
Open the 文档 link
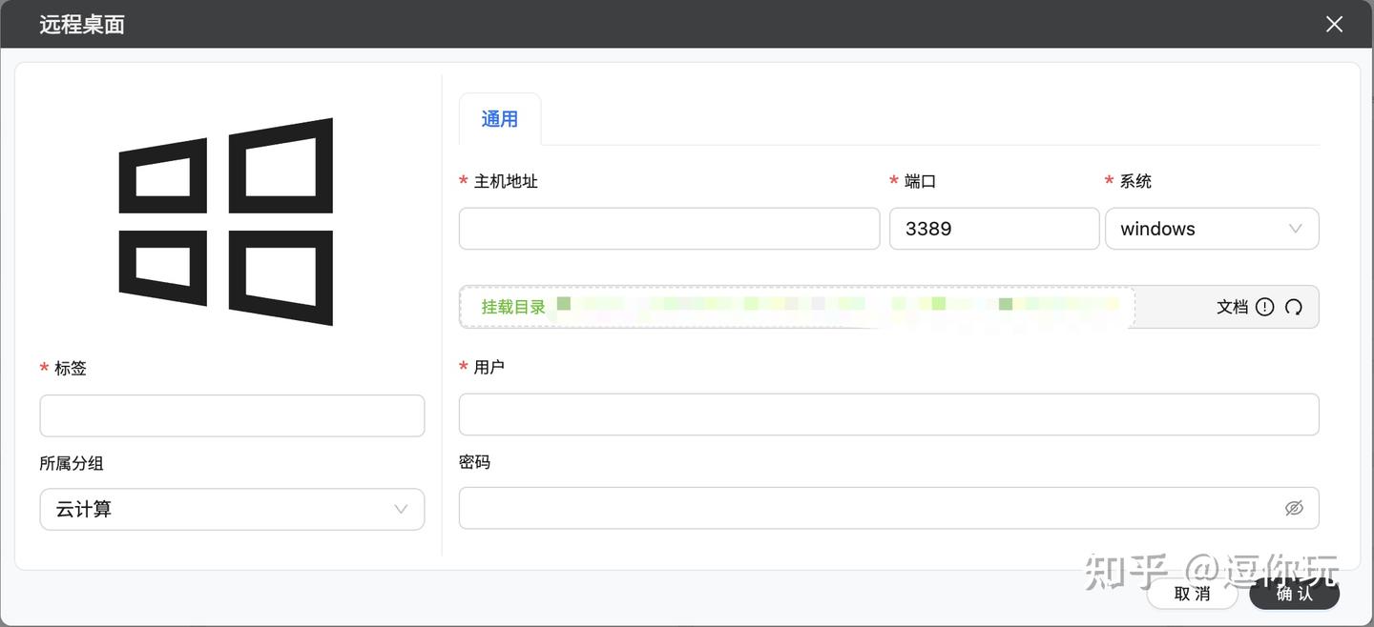pyautogui.click(x=1233, y=307)
